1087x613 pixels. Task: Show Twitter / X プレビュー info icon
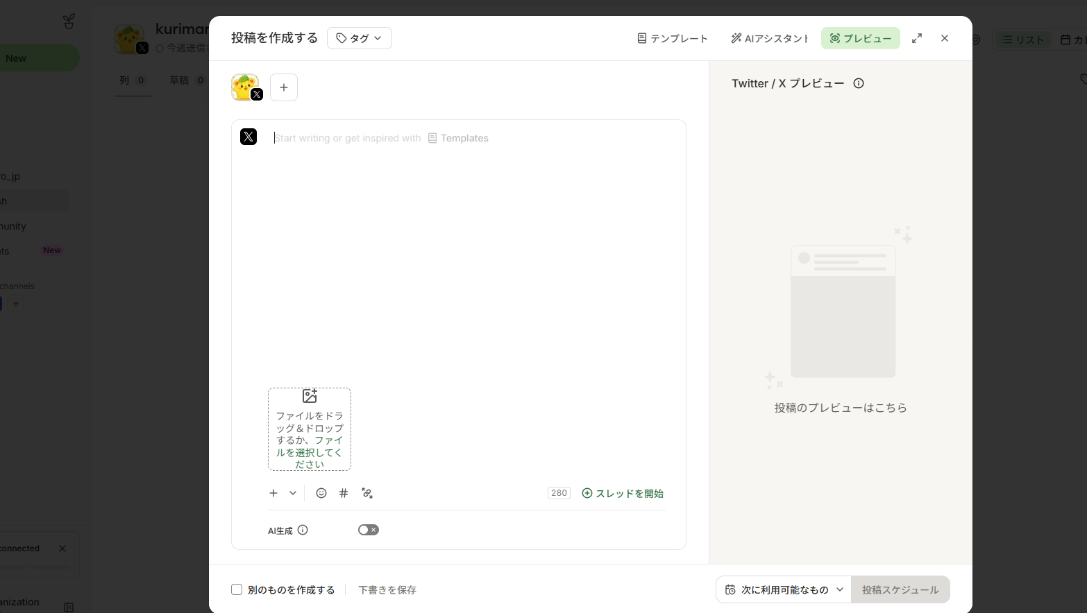point(859,83)
